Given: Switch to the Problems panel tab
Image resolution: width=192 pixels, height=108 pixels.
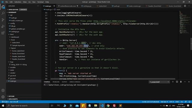Looking at the screenshot, I should [x=56, y=82].
